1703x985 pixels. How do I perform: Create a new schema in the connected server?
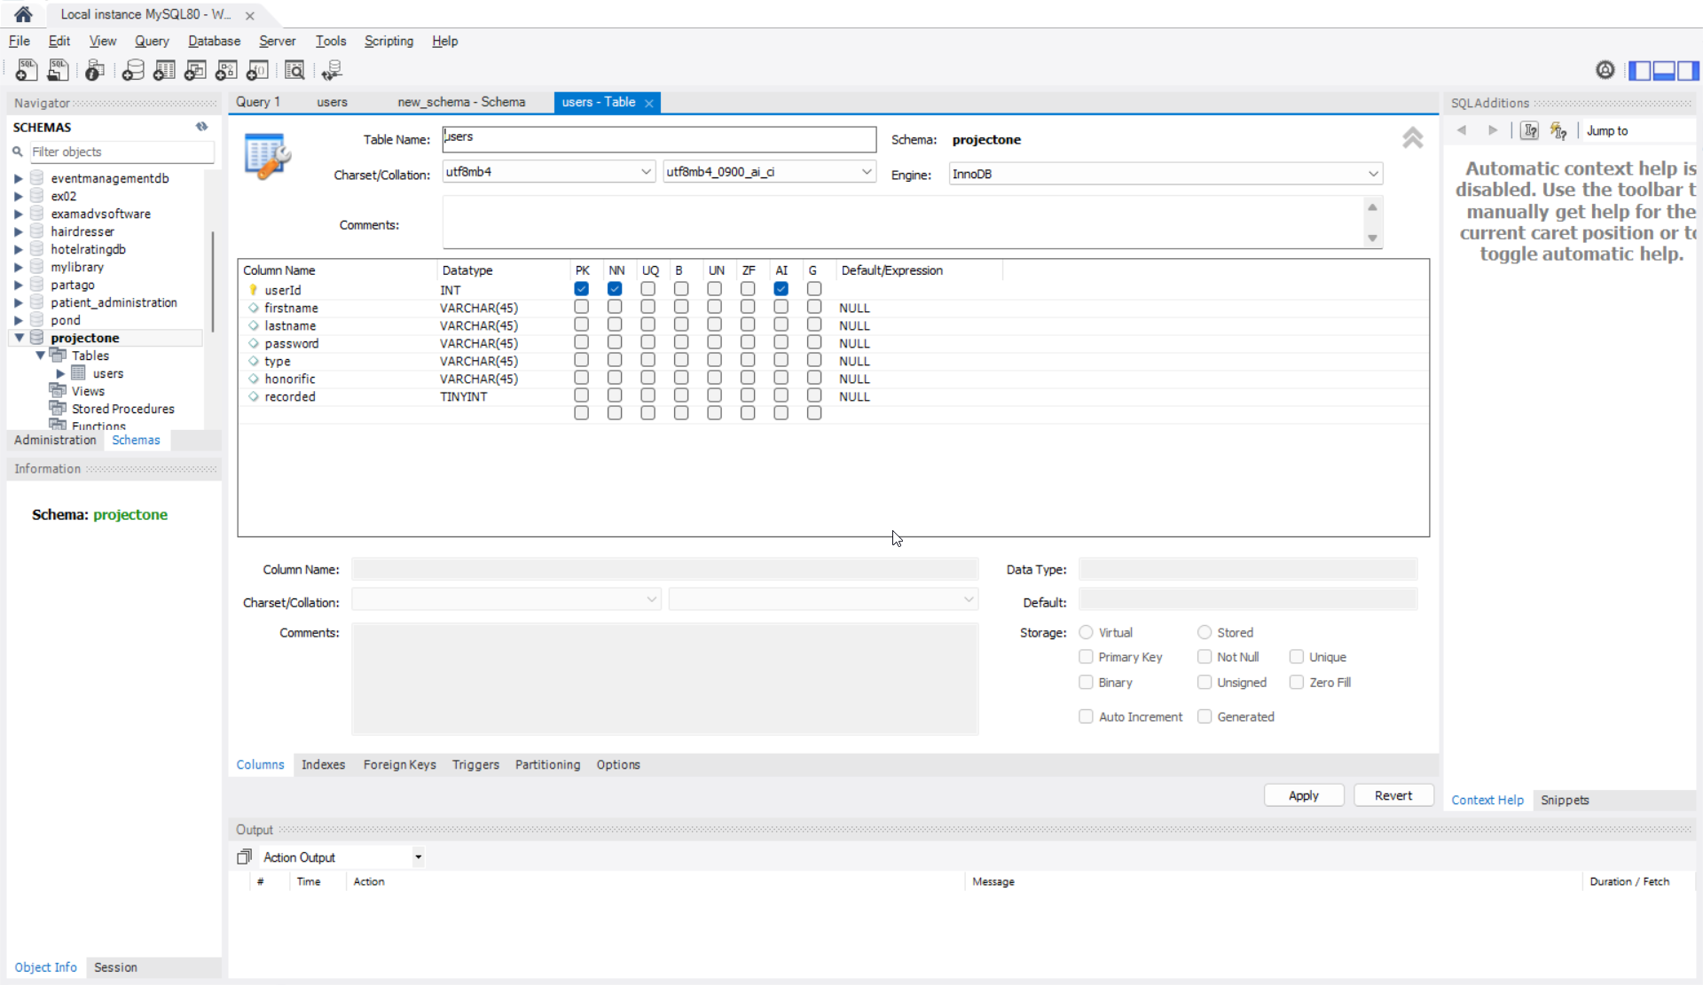tap(133, 70)
